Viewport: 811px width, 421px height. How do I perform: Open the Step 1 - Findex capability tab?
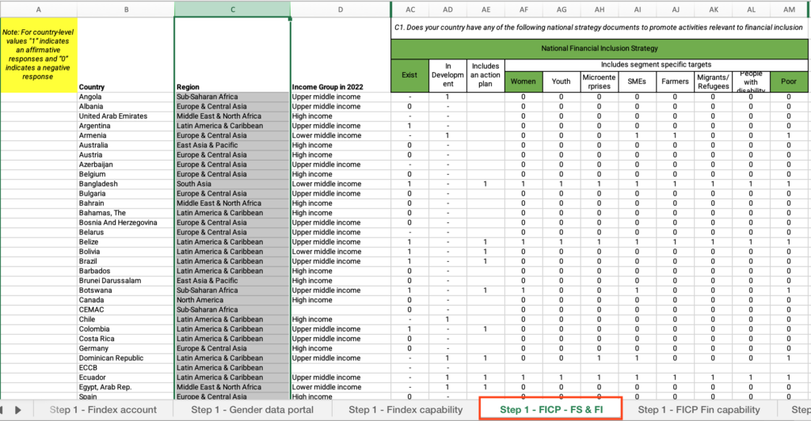405,410
